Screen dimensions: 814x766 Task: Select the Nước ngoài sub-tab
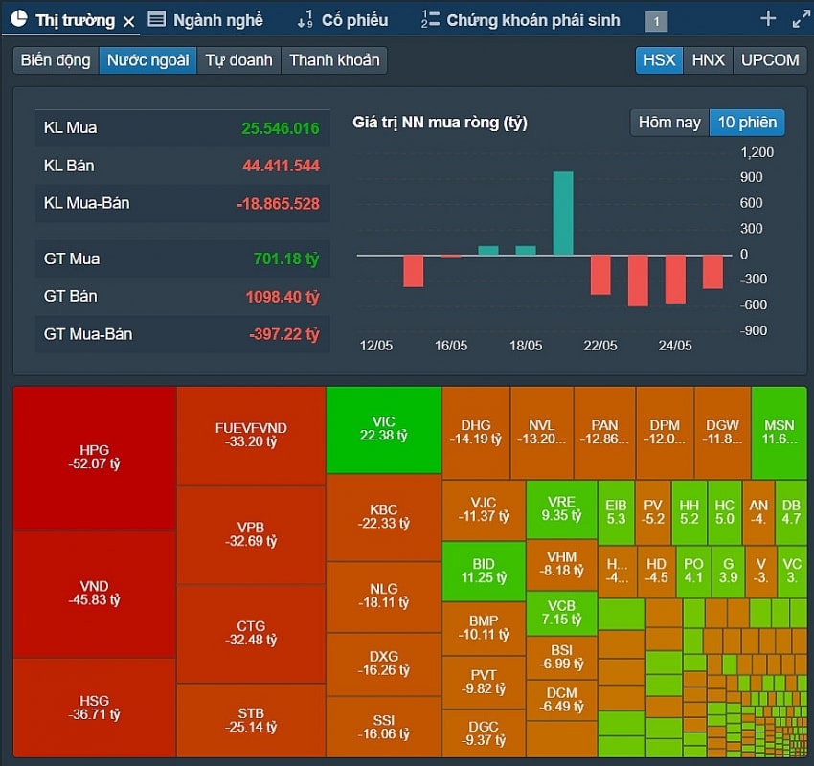147,60
